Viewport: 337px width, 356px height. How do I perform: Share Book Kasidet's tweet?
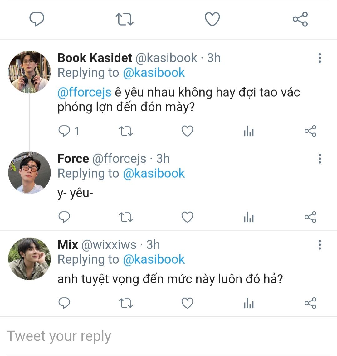[x=310, y=131]
